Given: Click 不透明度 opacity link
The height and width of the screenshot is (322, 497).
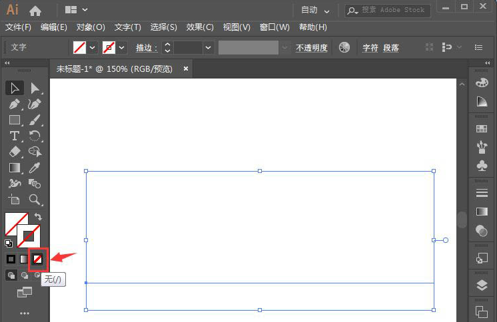Looking at the screenshot, I should tap(312, 48).
